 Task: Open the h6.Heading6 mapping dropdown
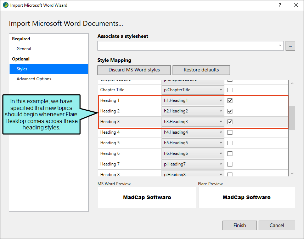coord(193,154)
